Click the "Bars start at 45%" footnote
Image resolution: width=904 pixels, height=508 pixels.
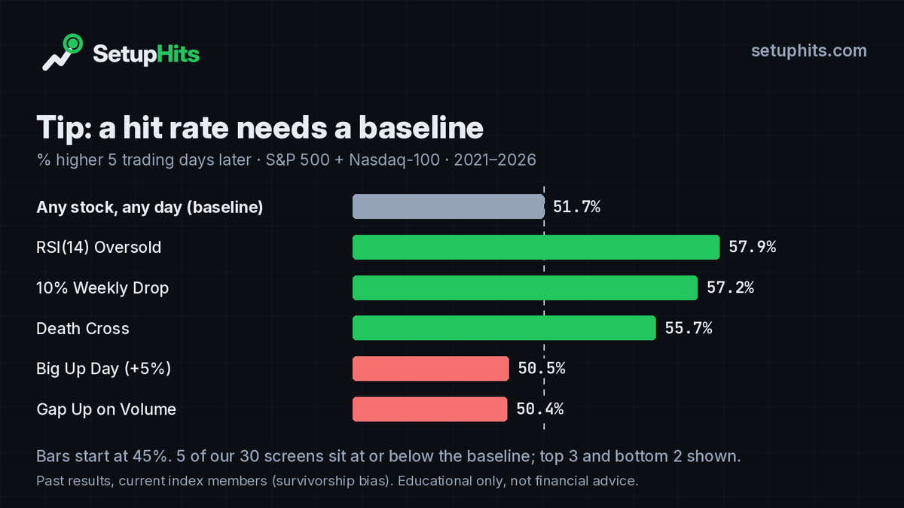tap(389, 457)
